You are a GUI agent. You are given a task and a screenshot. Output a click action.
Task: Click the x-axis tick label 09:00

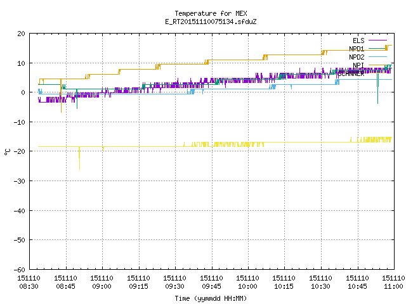click(101, 286)
